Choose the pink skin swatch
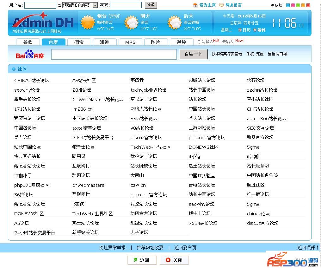Screen dimensions: 321x268 pos(293,5)
